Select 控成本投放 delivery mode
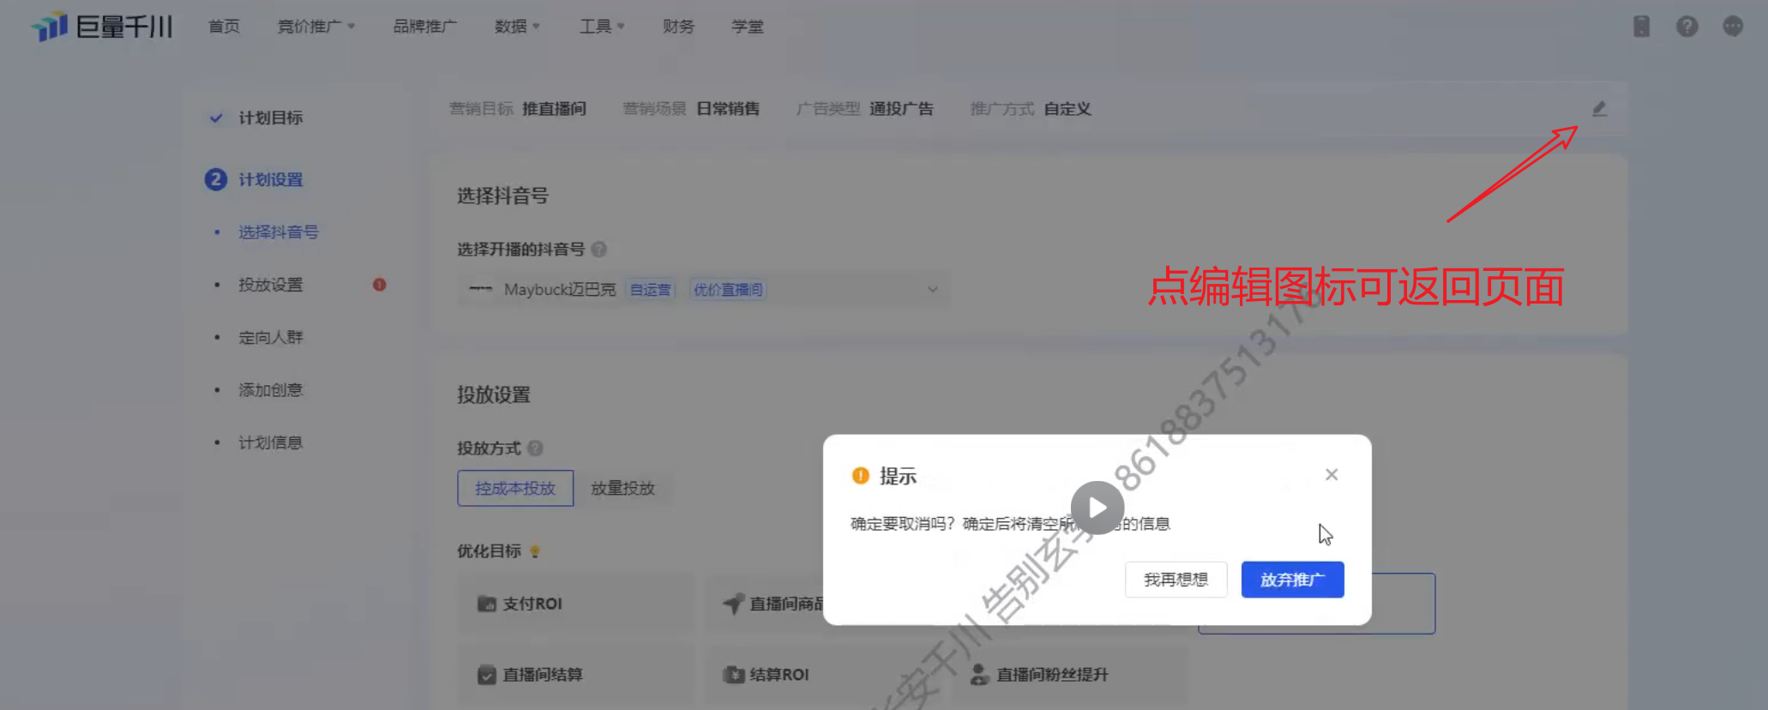Viewport: 1768px width, 710px height. click(x=515, y=489)
